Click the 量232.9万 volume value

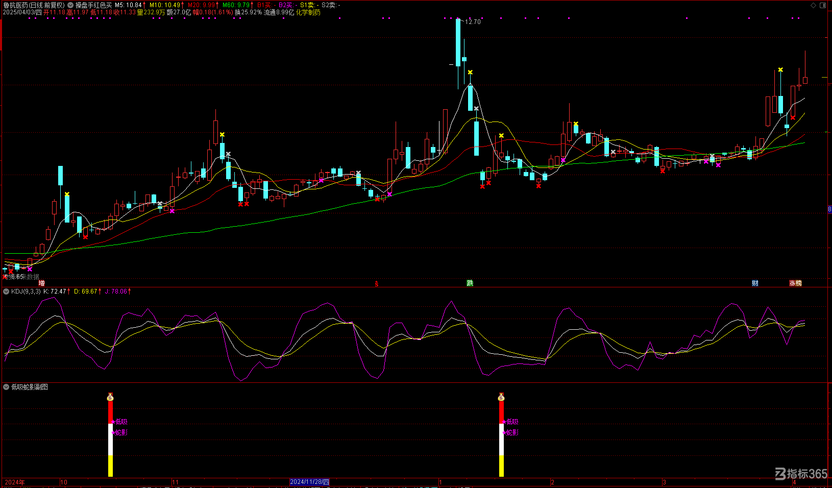click(151, 12)
